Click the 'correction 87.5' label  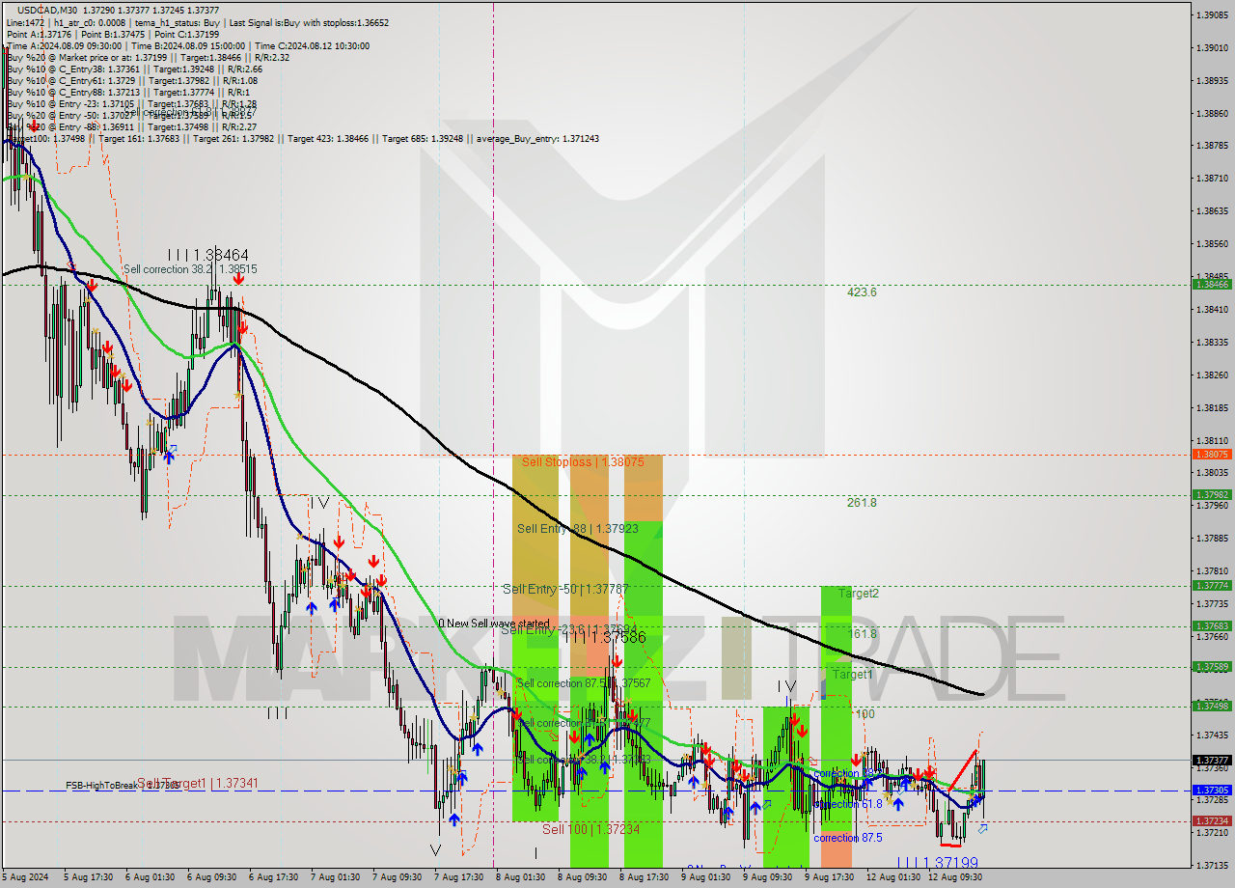coord(847,837)
